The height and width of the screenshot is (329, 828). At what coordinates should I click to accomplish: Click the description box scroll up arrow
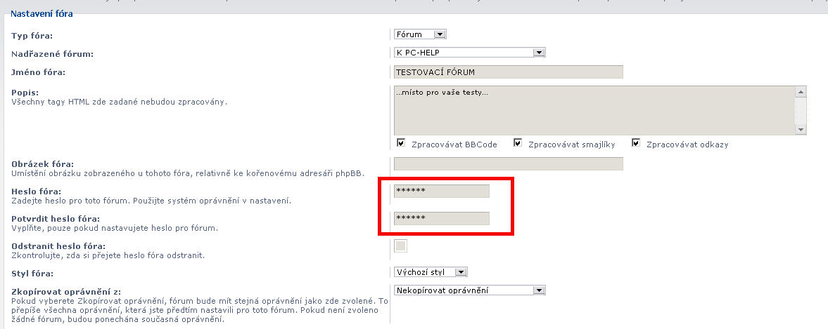[x=801, y=92]
